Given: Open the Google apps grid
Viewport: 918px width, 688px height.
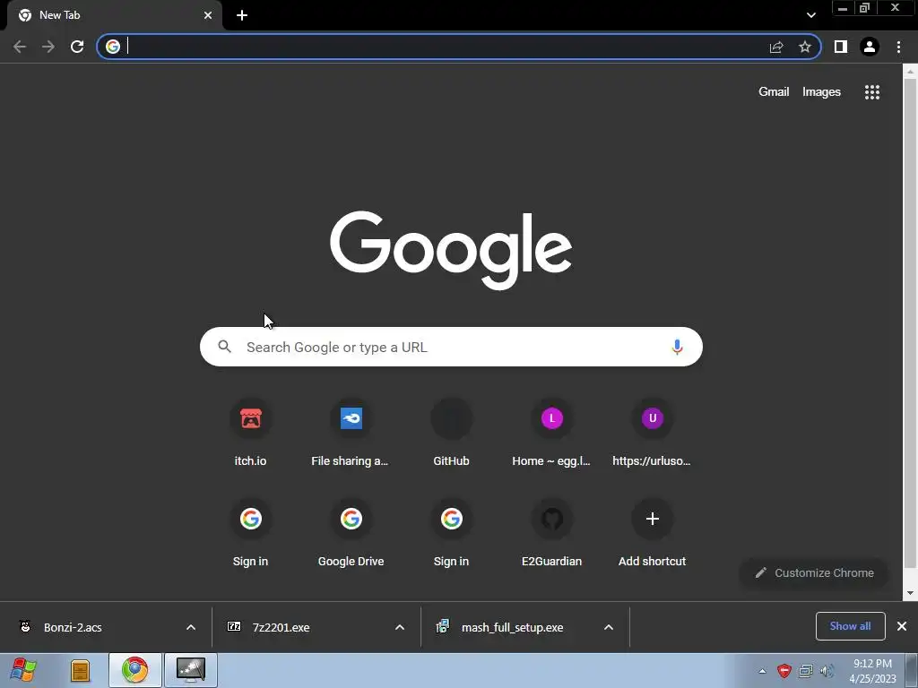Looking at the screenshot, I should [x=872, y=92].
